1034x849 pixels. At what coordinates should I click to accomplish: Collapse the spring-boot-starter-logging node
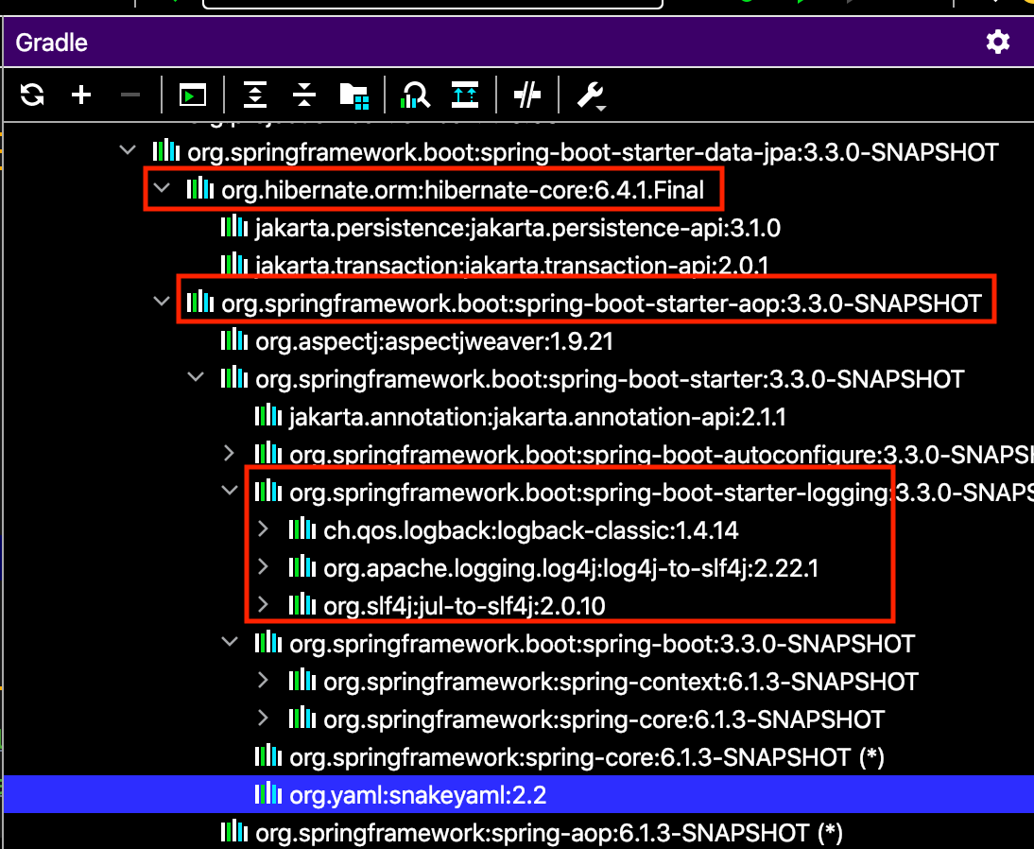pos(230,492)
